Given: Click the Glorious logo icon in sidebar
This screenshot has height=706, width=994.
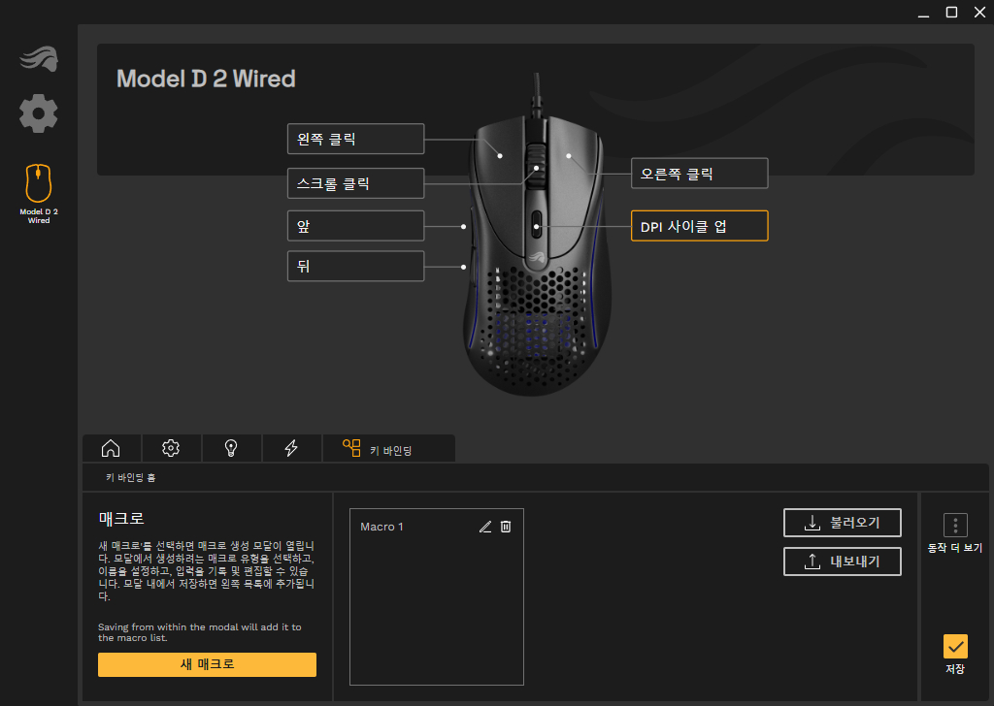Looking at the screenshot, I should (x=39, y=59).
